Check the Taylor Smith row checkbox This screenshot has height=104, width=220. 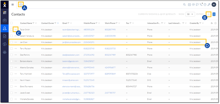point(11,30)
